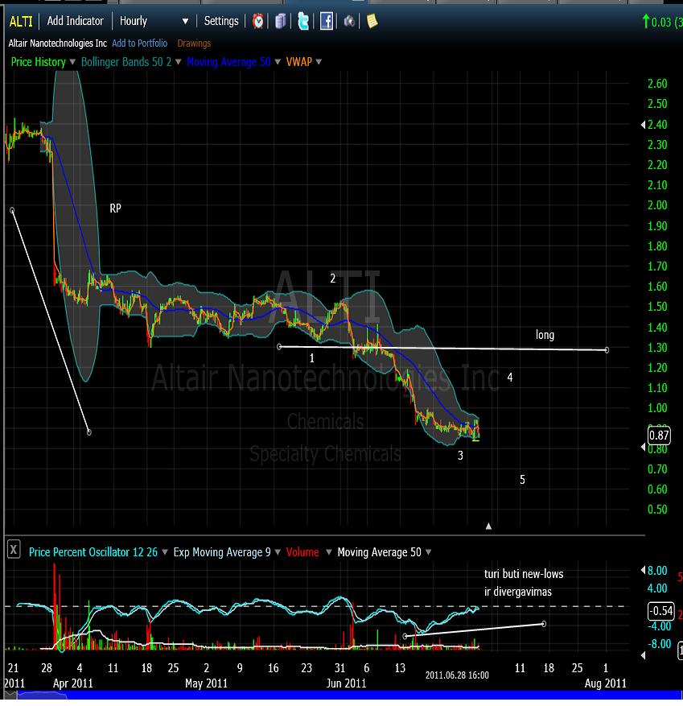Open the Drawings link
Screen dimensions: 683x706
point(194,43)
